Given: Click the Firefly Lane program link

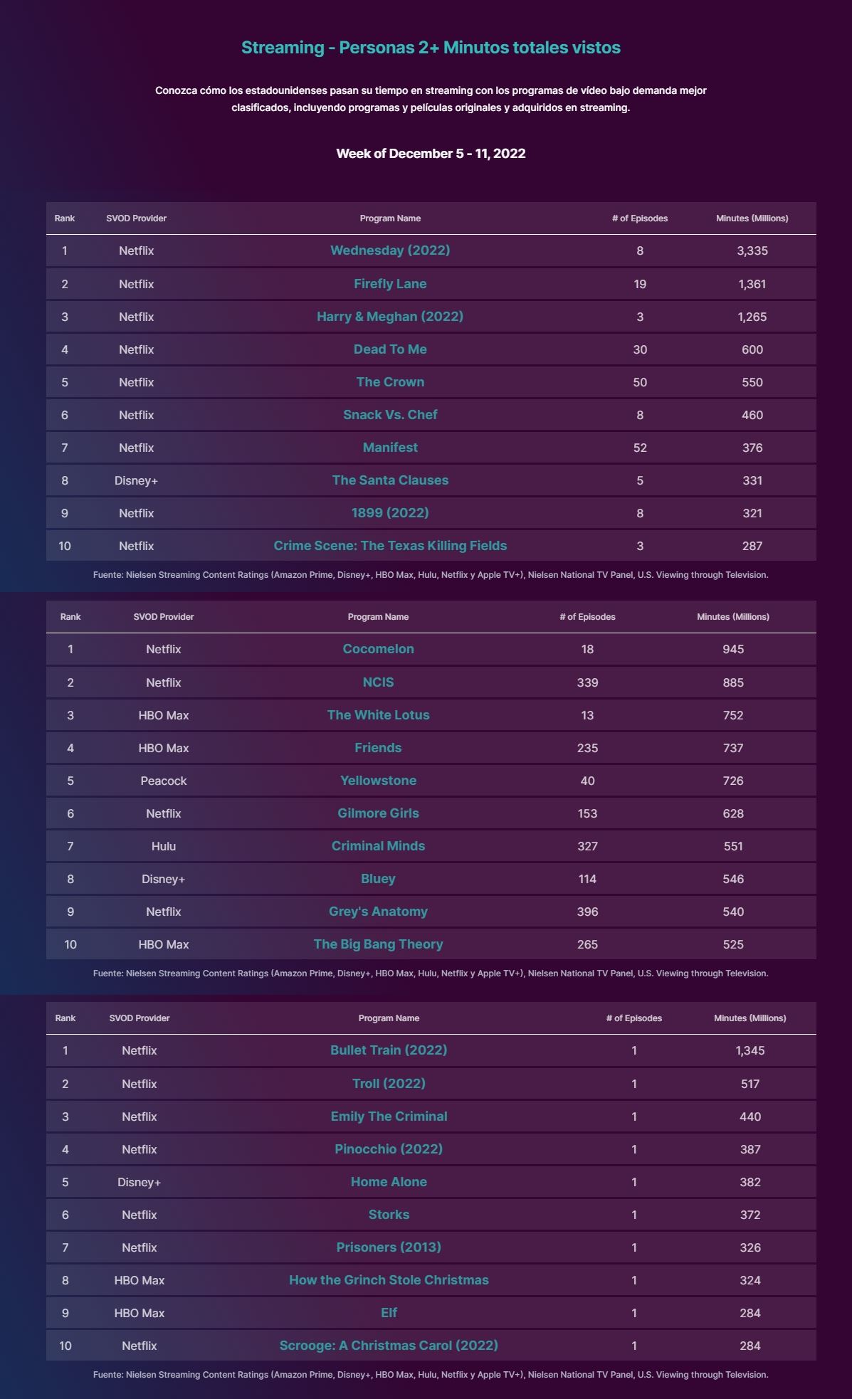Looking at the screenshot, I should pyautogui.click(x=390, y=284).
